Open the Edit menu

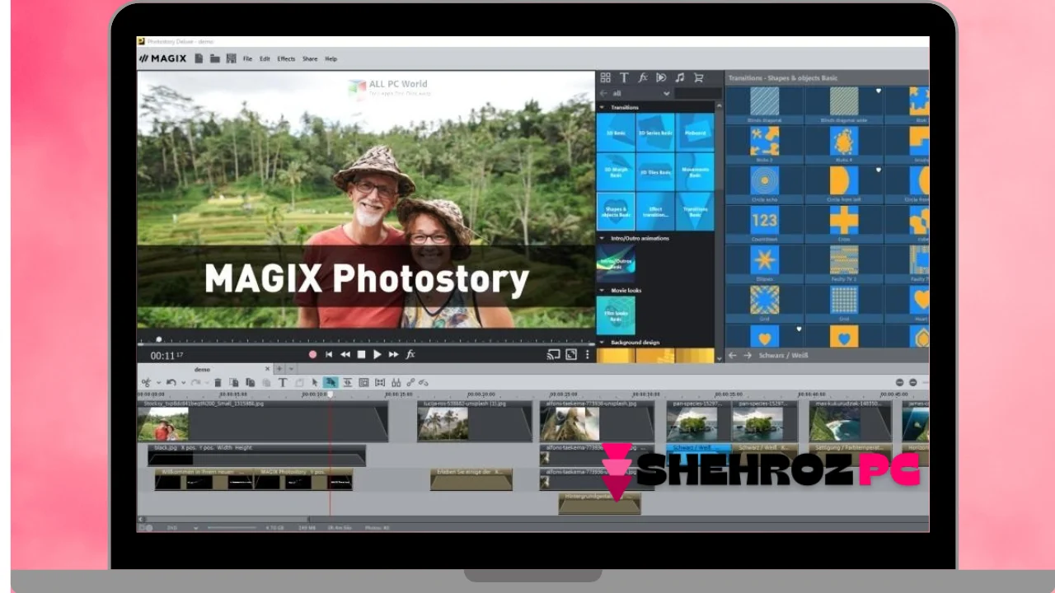tap(265, 59)
